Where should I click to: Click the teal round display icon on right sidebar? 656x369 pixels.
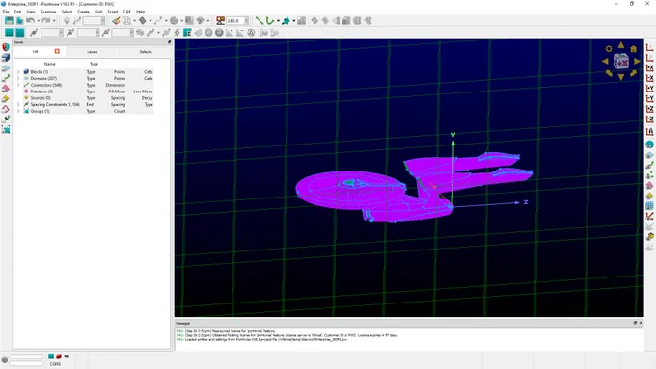tap(649, 145)
